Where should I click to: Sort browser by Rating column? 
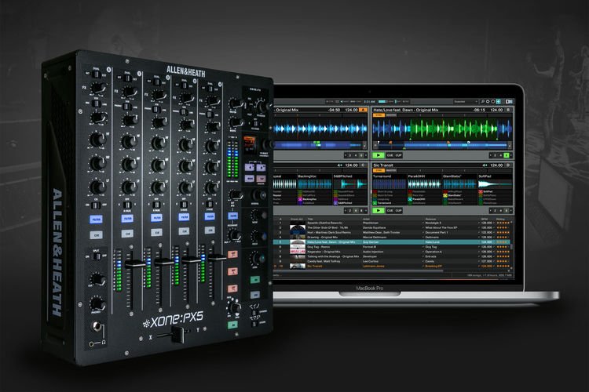pos(500,219)
